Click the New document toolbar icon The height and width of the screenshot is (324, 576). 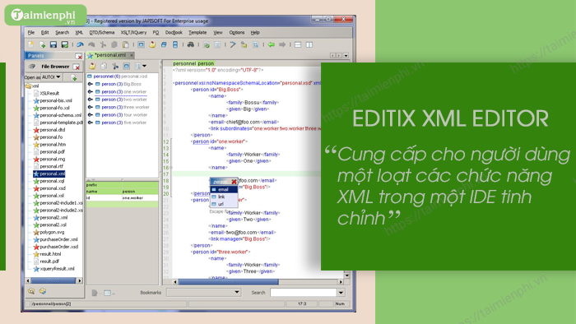pos(31,44)
